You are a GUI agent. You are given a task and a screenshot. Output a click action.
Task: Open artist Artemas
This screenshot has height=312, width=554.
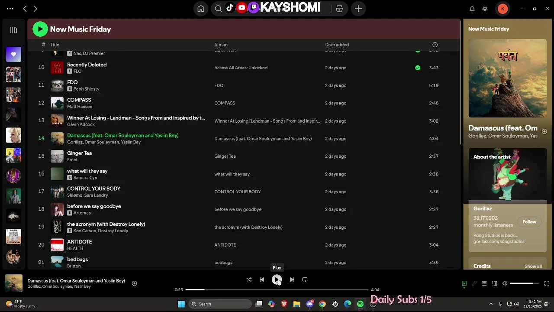tap(82, 213)
